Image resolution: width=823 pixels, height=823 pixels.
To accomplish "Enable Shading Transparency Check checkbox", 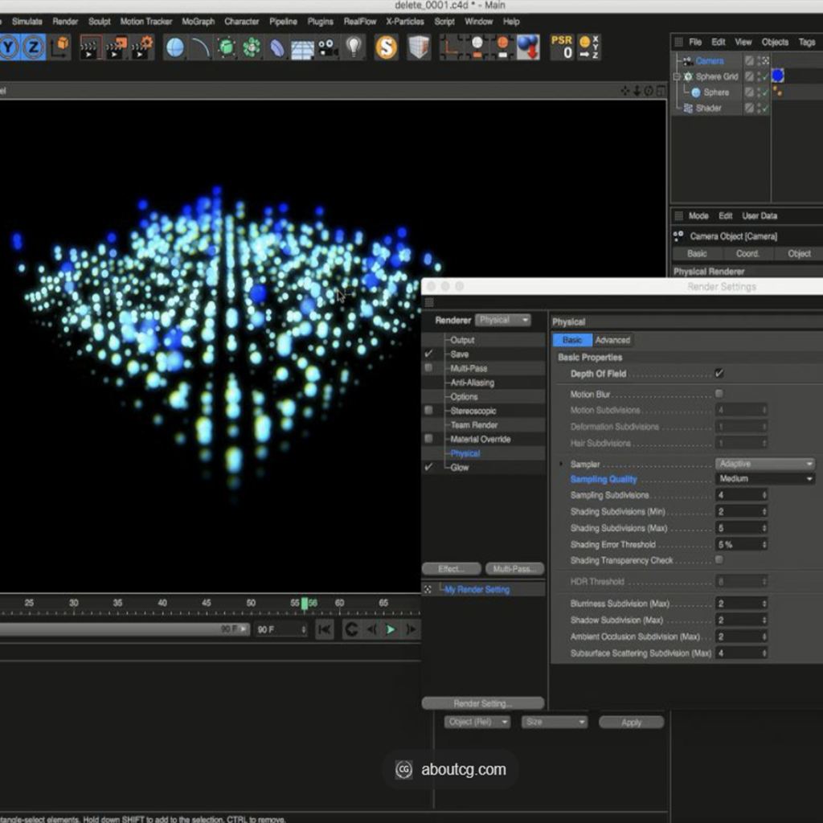I will (x=719, y=560).
